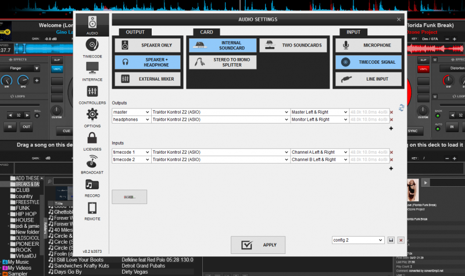
Task: Select Internal Soundcard option
Action: 223,45
